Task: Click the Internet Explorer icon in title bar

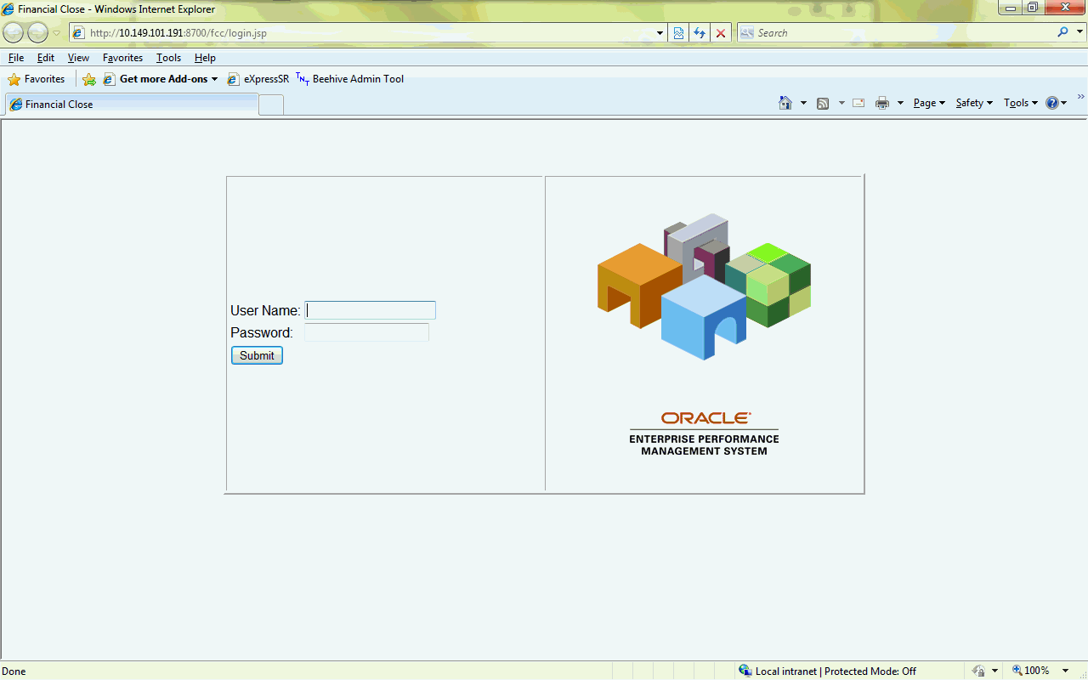Action: click(x=8, y=9)
